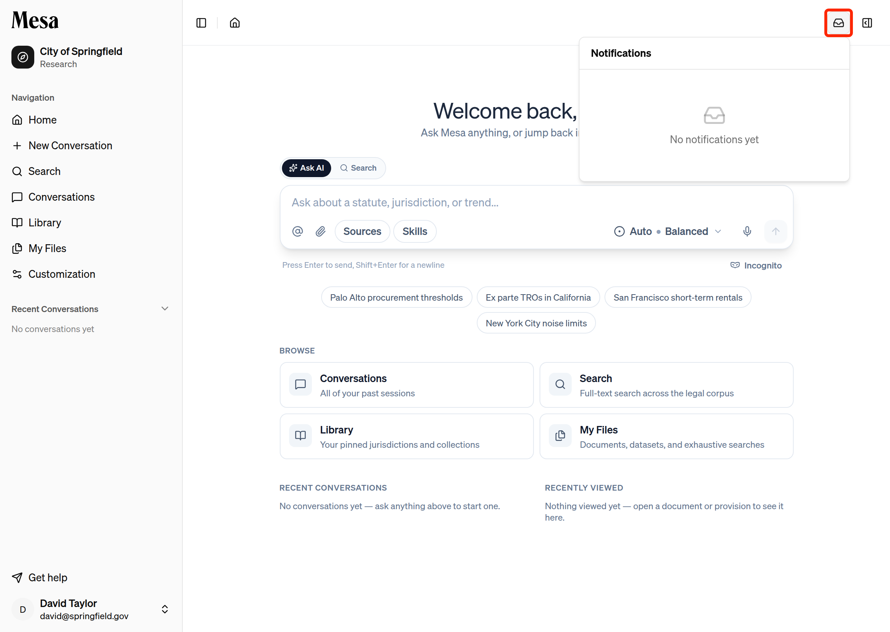The image size is (890, 632).
Task: Click the microphone voice input icon
Action: point(747,231)
